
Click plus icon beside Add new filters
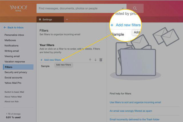pos(41,60)
